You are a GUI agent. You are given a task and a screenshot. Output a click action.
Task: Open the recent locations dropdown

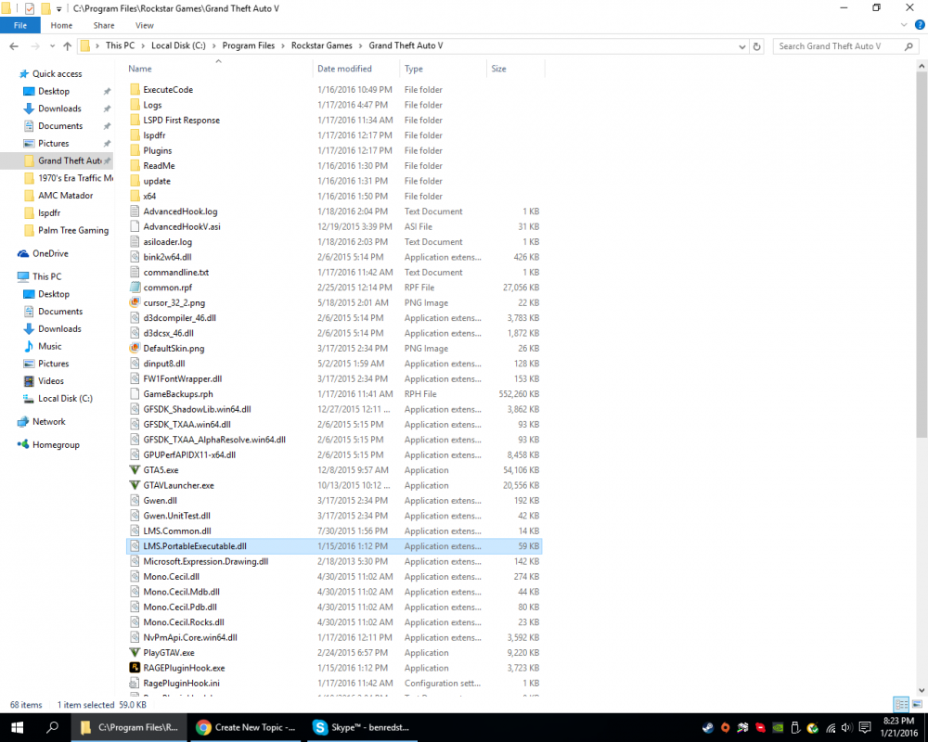coord(52,44)
